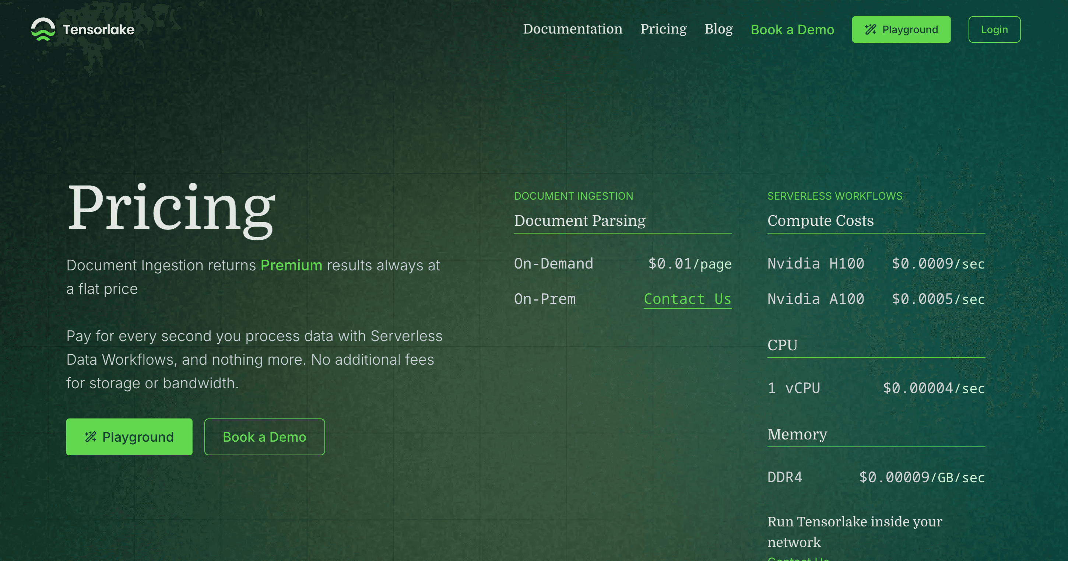Click the $0.0009/sec price

[938, 264]
